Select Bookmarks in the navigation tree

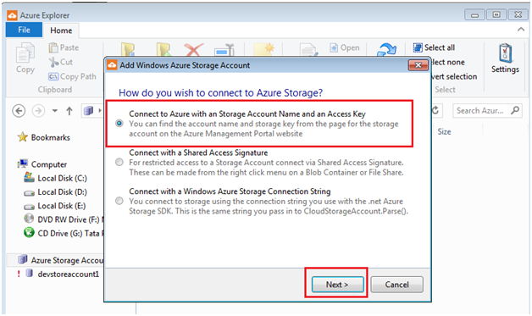(x=51, y=137)
